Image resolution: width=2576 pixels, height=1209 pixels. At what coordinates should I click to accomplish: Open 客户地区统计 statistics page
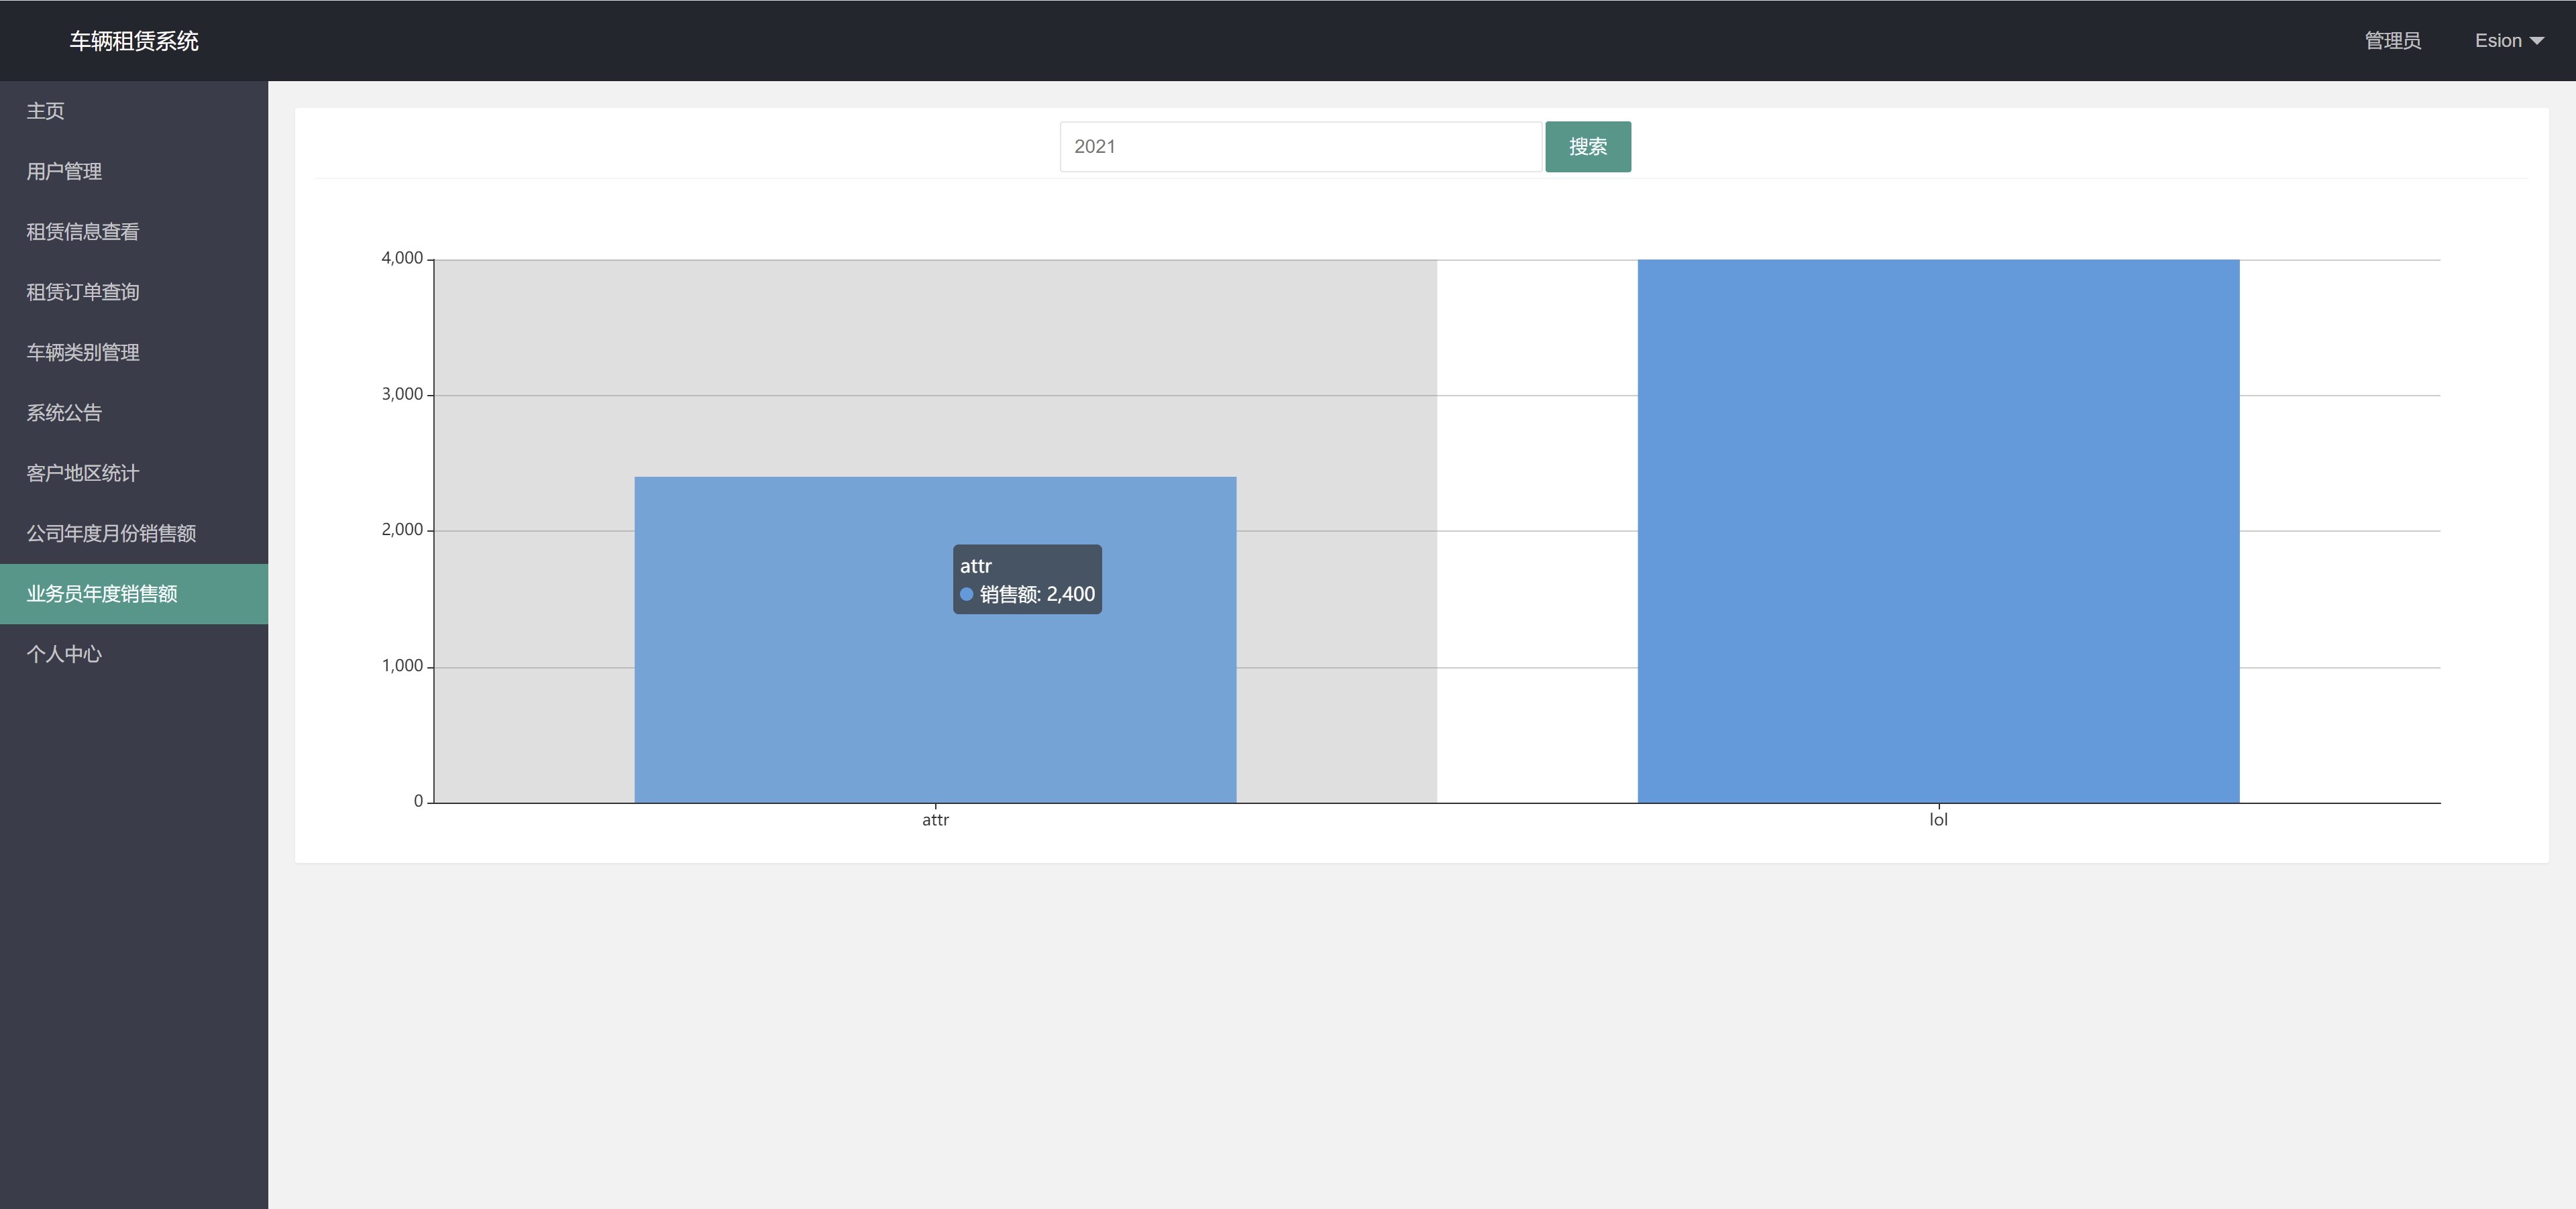(x=83, y=473)
